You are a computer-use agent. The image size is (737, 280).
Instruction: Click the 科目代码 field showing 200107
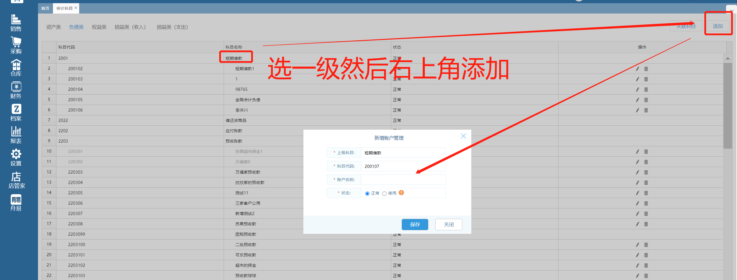pyautogui.click(x=403, y=166)
